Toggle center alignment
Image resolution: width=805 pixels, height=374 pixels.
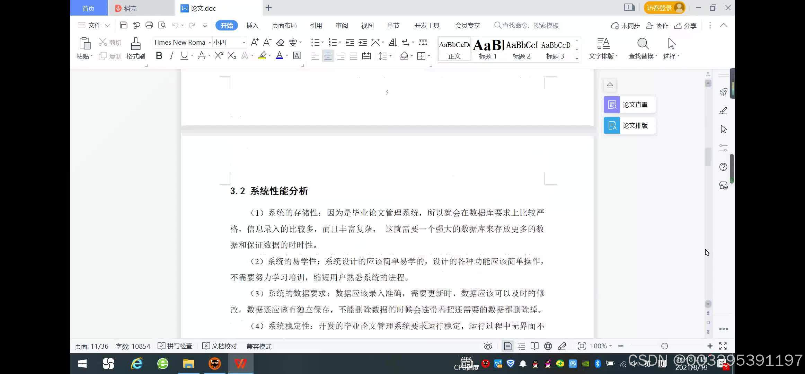pos(328,56)
